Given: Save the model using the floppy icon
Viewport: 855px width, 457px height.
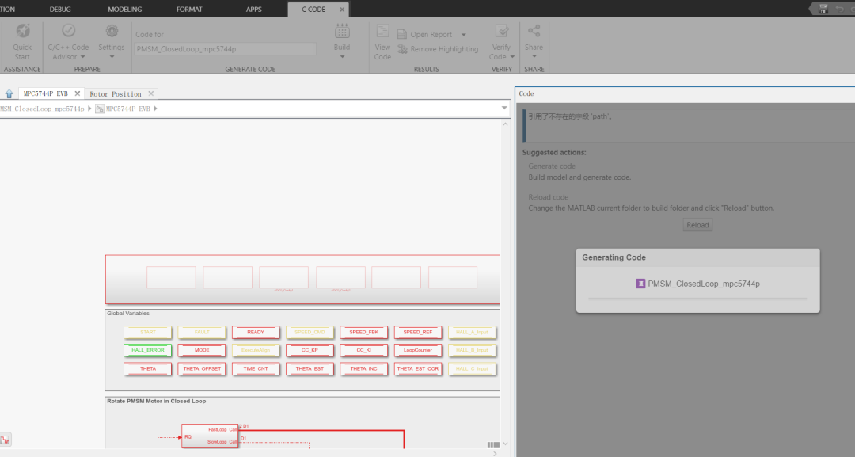Looking at the screenshot, I should tap(823, 9).
